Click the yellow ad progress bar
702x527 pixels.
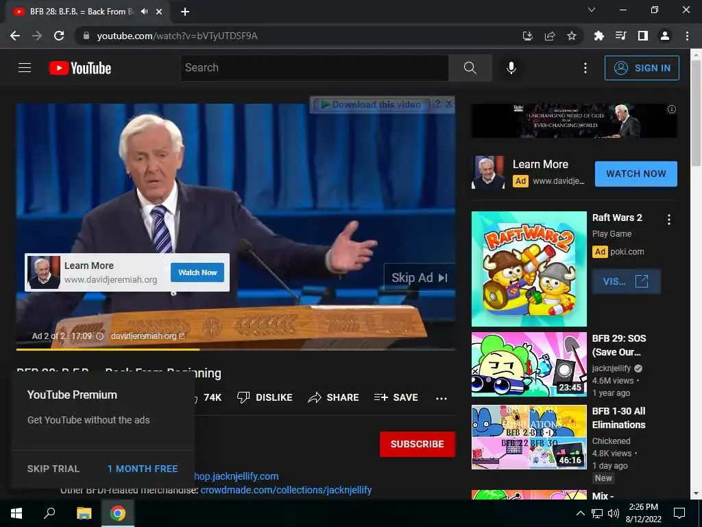pos(108,349)
